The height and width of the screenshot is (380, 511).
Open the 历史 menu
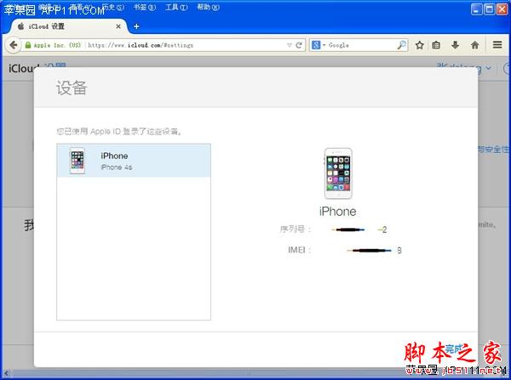[x=112, y=7]
